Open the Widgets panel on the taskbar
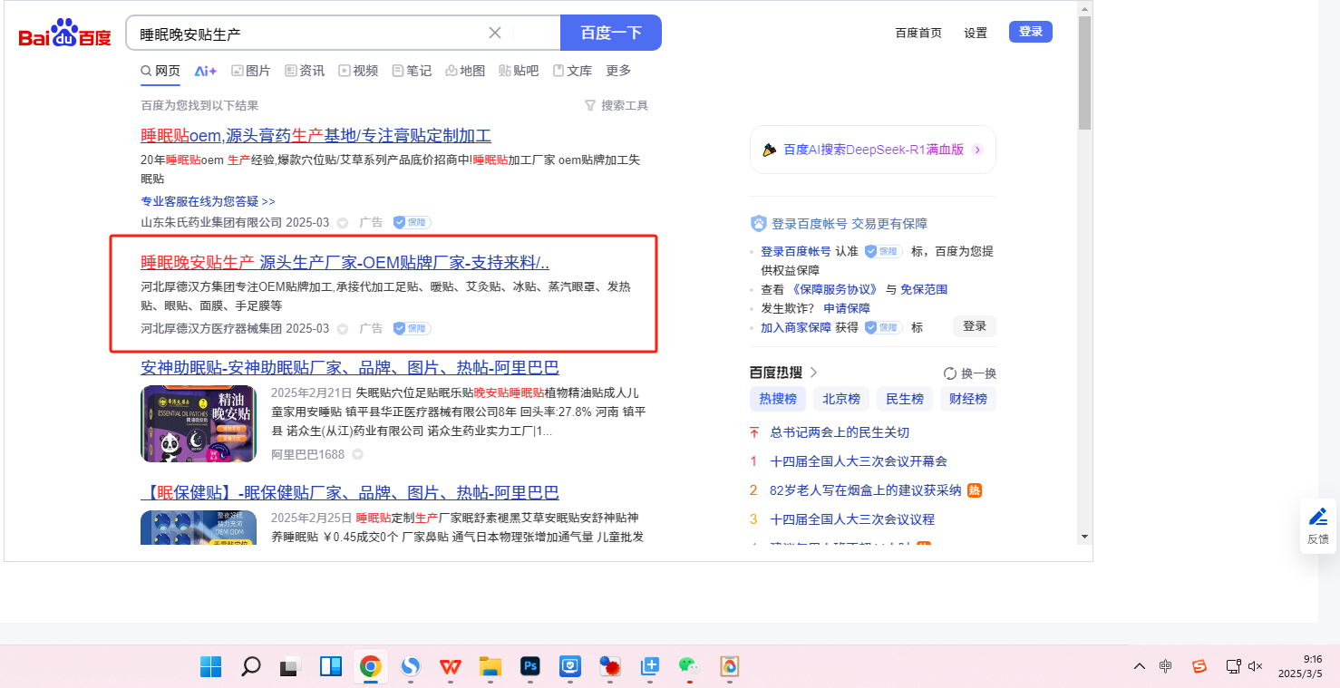This screenshot has height=688, width=1340. pos(331,667)
